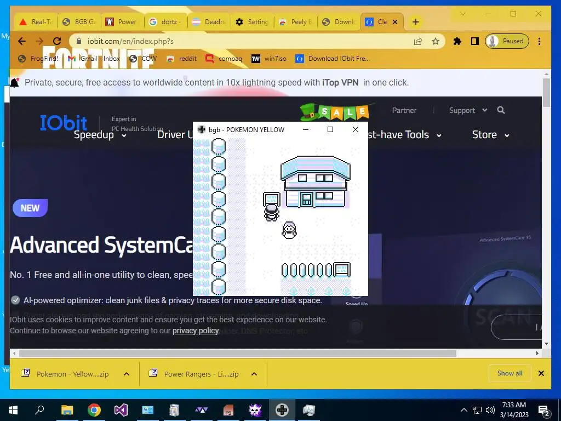Click the NEW badge
561x421 pixels.
(x=30, y=208)
